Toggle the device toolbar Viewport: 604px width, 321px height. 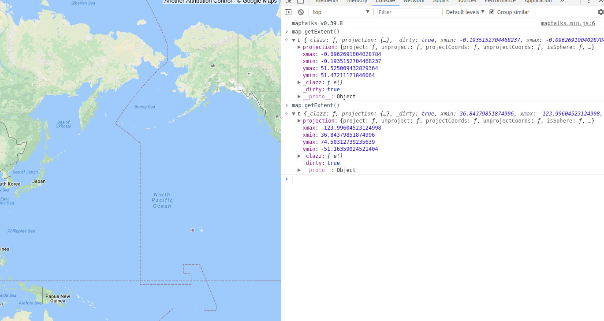pyautogui.click(x=302, y=2)
